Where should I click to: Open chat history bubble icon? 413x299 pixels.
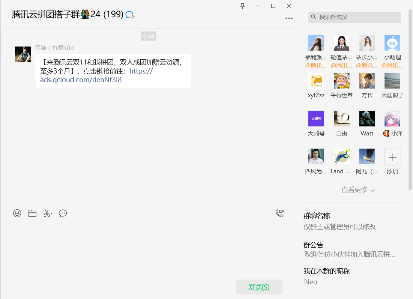click(63, 213)
